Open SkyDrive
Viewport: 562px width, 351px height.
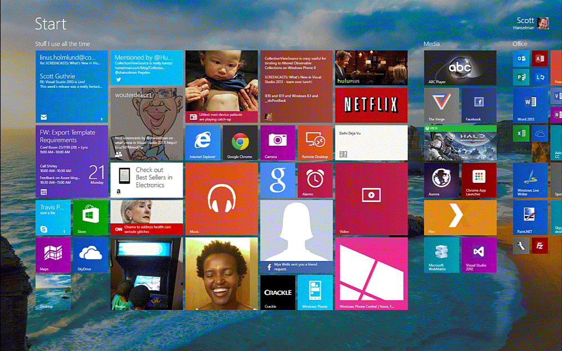91,255
